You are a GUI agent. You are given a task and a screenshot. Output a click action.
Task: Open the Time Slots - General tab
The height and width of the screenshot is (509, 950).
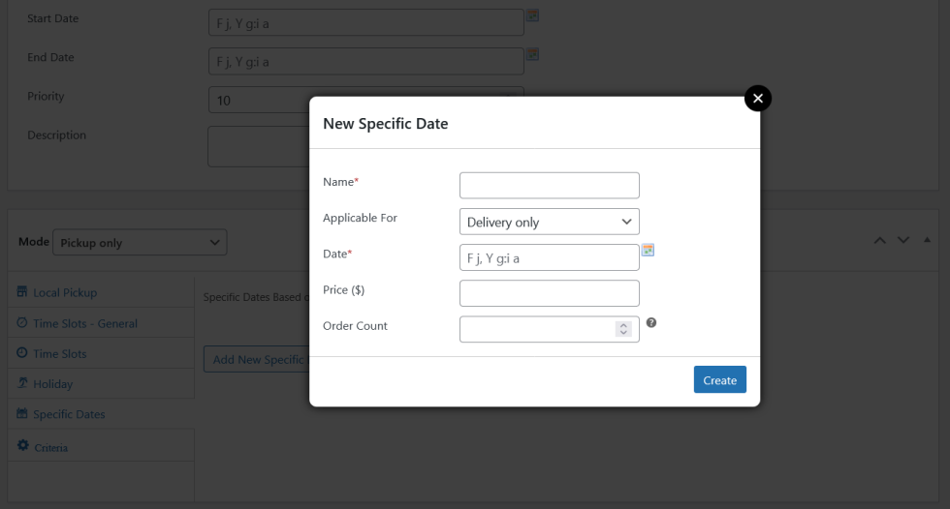click(85, 323)
